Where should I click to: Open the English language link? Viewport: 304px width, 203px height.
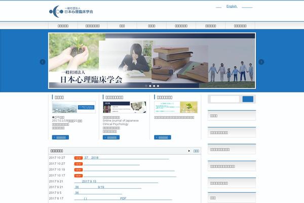pos(232,7)
